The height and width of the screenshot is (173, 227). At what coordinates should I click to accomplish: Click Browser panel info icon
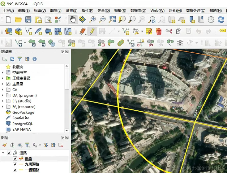point(34,59)
